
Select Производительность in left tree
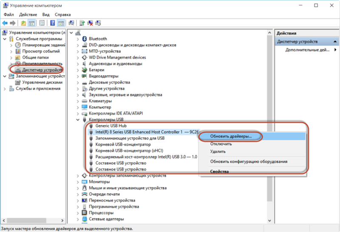tap(42, 64)
